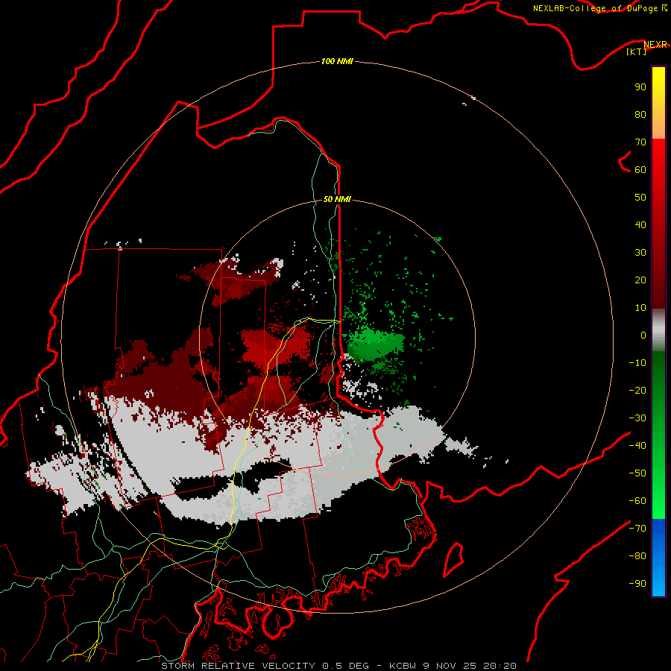Click the 20:20 time stamp in caption
The width and height of the screenshot is (671, 671).
[x=500, y=666]
